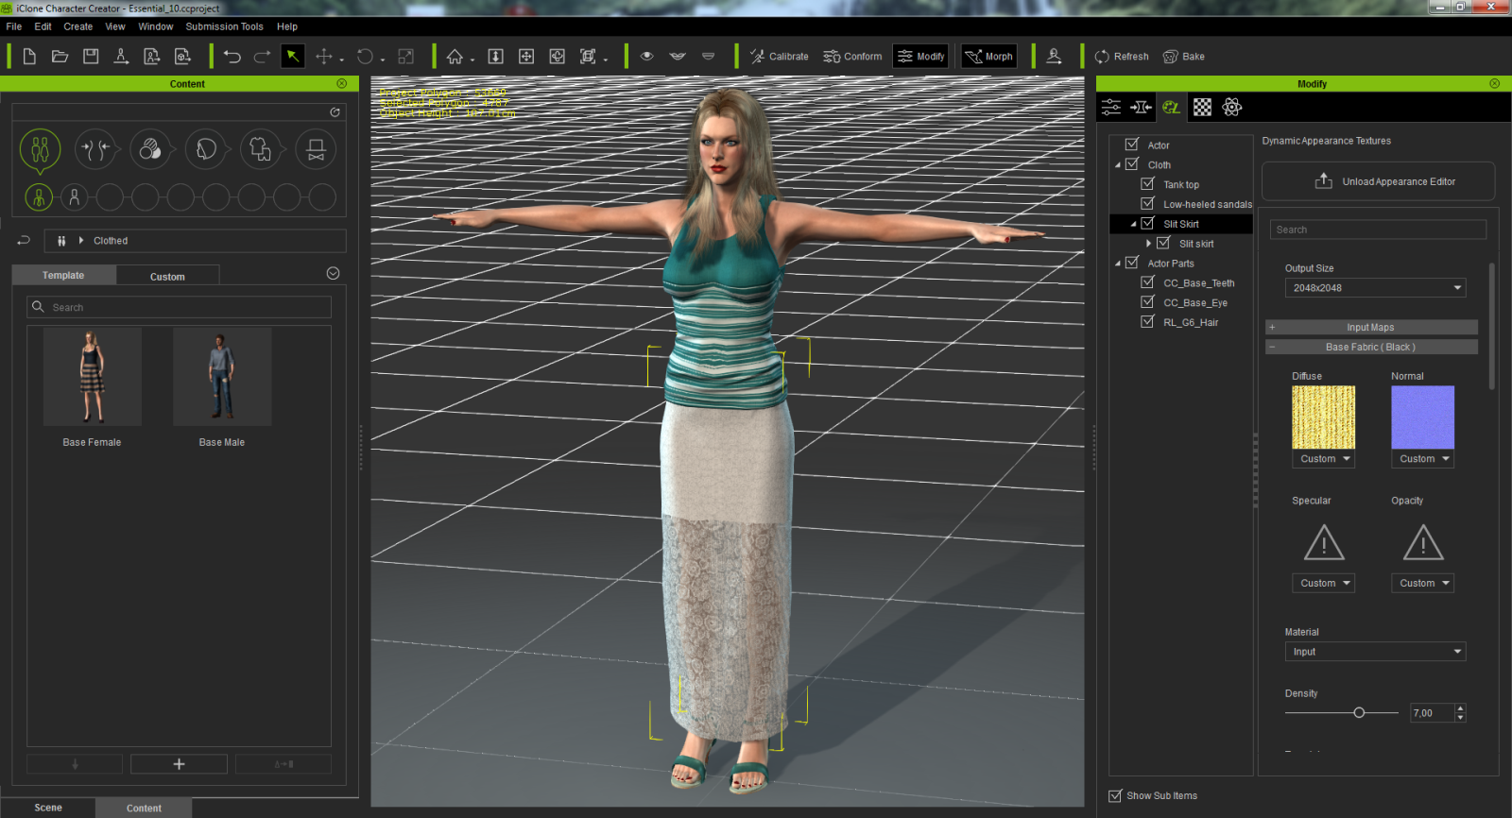Open the Actor category with two figures icon

tap(40, 149)
